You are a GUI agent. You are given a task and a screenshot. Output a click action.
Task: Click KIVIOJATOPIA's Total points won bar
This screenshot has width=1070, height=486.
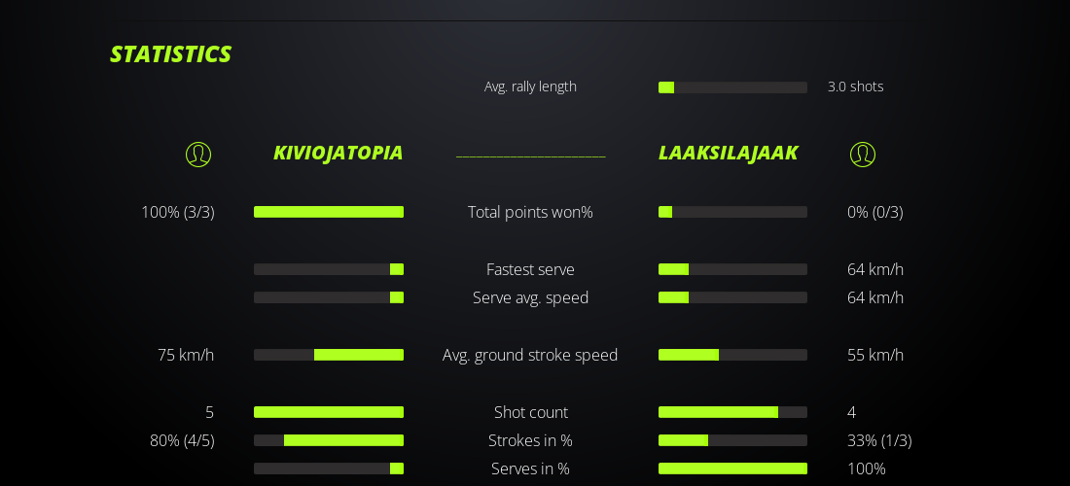(x=329, y=212)
